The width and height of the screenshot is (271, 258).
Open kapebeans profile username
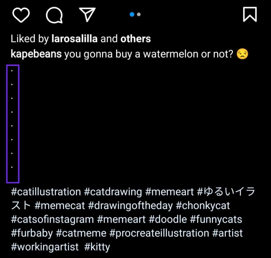click(36, 54)
